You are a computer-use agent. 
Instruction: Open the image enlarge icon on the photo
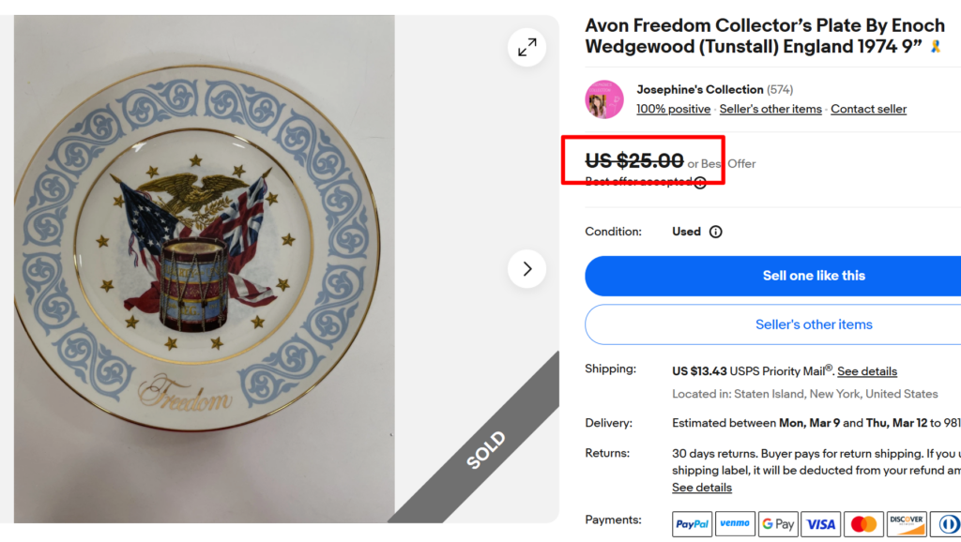click(526, 47)
